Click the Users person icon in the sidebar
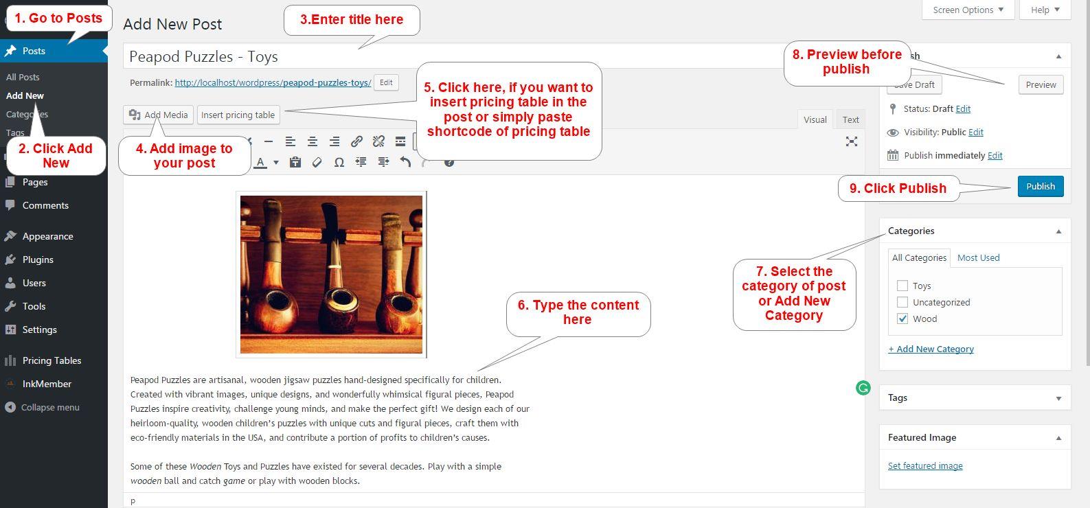The height and width of the screenshot is (508, 1090). (x=10, y=283)
